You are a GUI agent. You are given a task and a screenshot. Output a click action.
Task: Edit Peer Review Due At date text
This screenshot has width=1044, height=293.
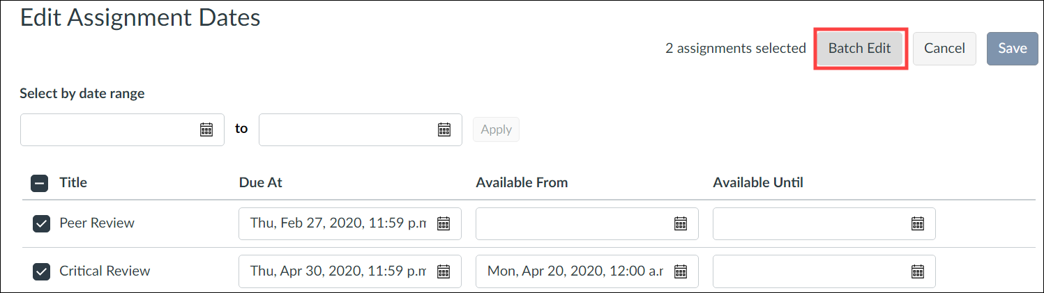pyautogui.click(x=338, y=223)
